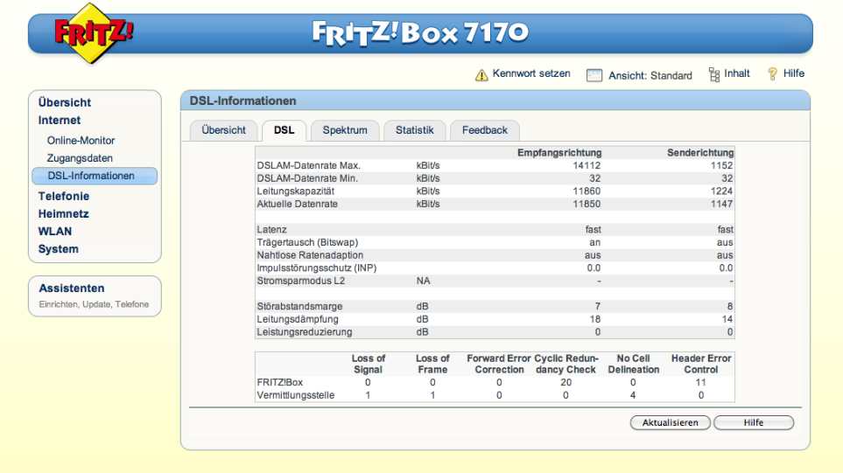Open the Telefonie menu section
Image resolution: width=843 pixels, height=473 pixels.
click(63, 197)
